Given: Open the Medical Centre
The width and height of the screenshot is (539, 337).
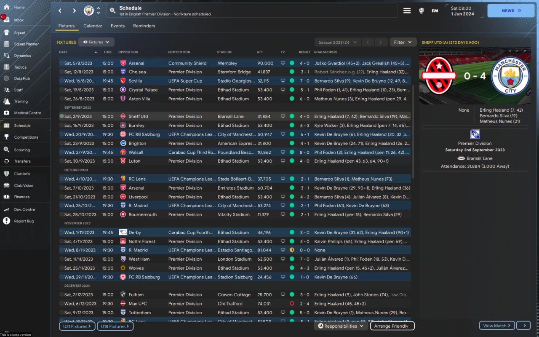Looking at the screenshot, I should pyautogui.click(x=27, y=112).
